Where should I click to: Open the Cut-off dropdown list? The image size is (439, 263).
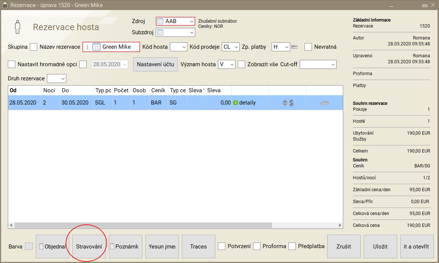pyautogui.click(x=318, y=64)
